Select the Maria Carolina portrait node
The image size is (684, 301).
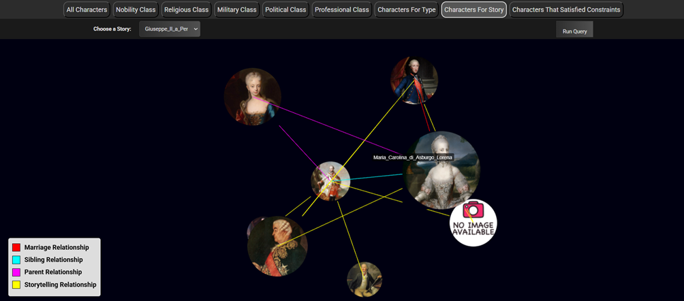click(441, 170)
